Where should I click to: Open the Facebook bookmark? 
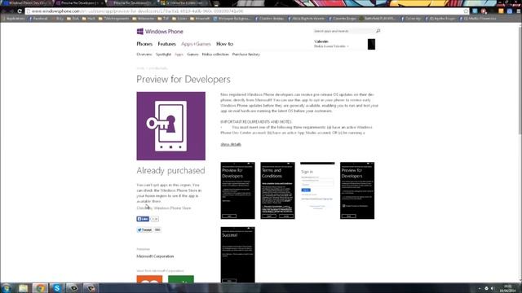click(x=38, y=19)
